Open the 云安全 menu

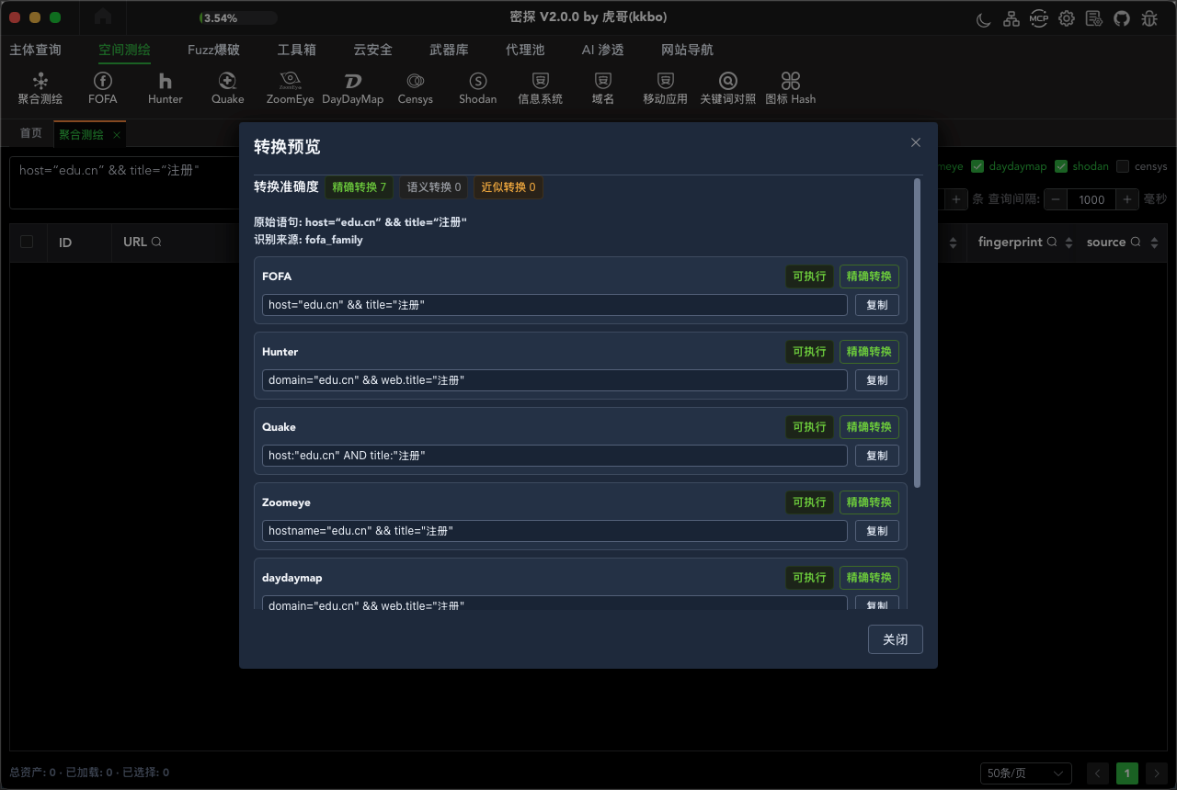(x=372, y=50)
